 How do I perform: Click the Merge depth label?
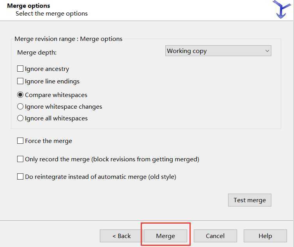tap(37, 53)
